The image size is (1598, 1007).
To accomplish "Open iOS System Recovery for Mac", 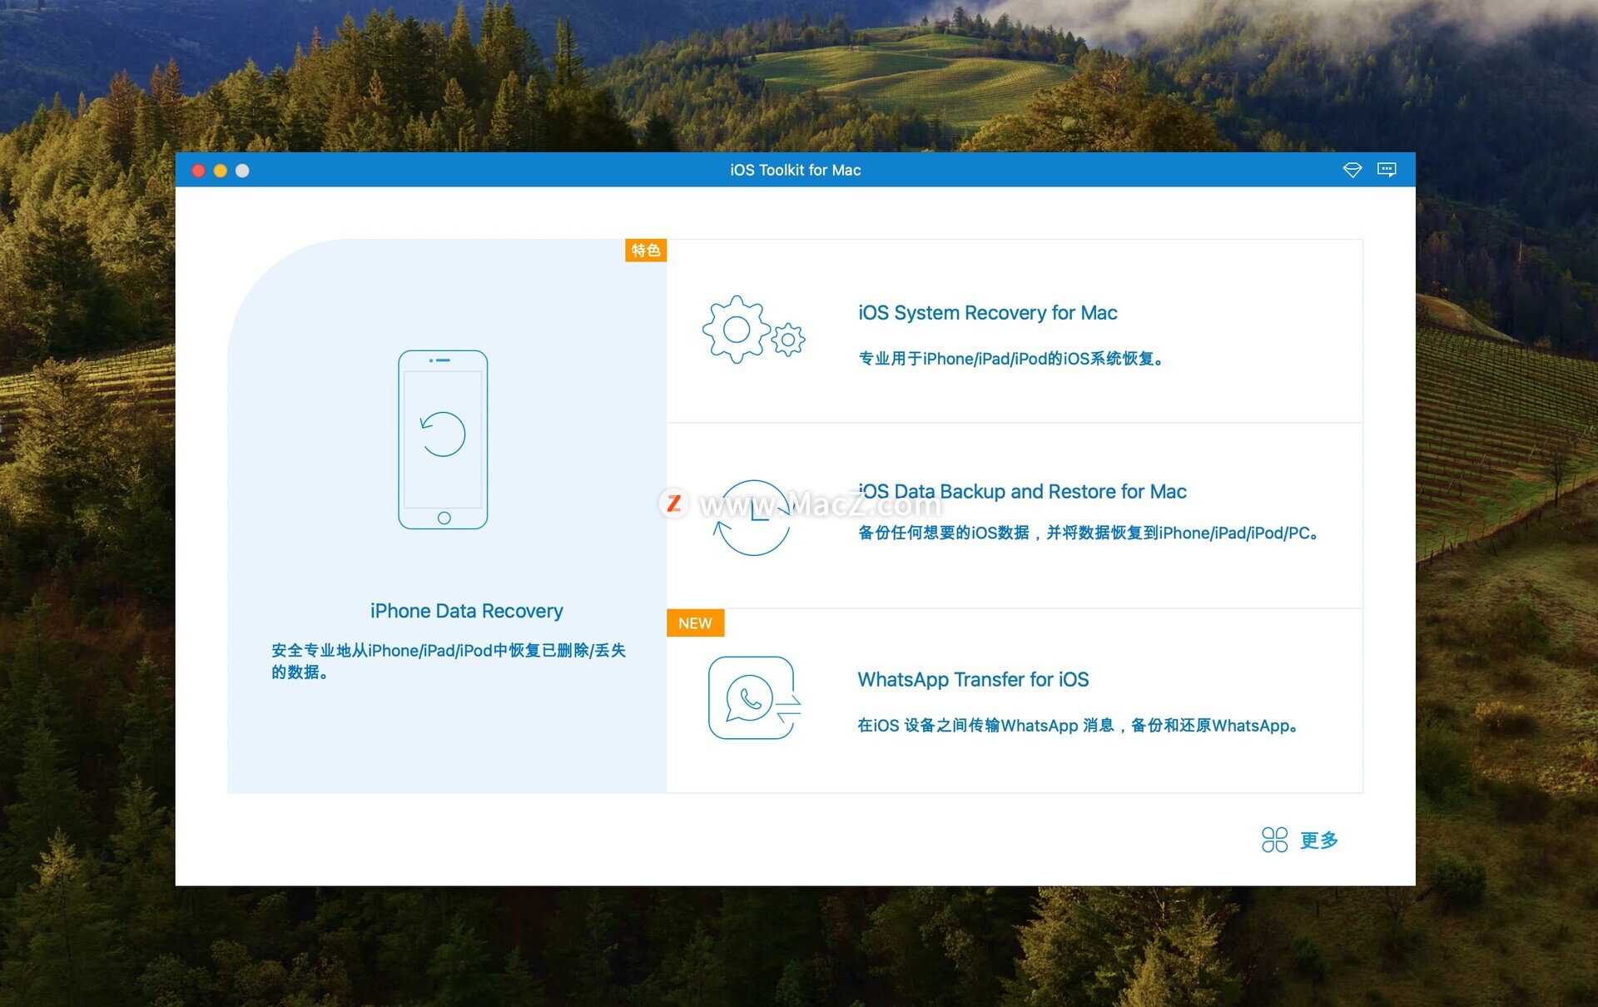I will click(x=988, y=313).
